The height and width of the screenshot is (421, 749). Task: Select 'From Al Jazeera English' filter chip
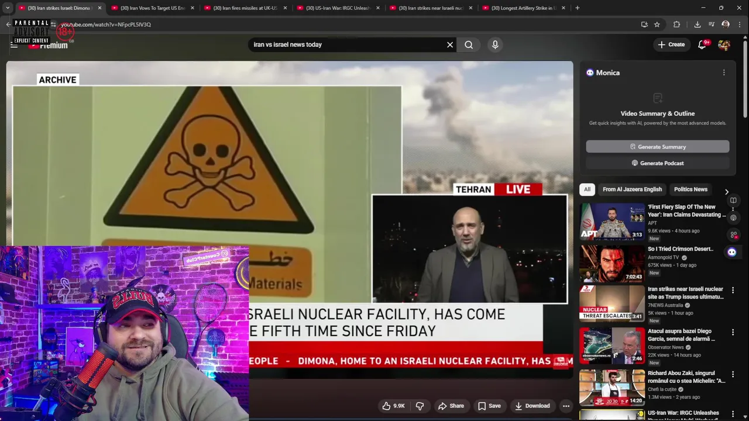pos(632,189)
